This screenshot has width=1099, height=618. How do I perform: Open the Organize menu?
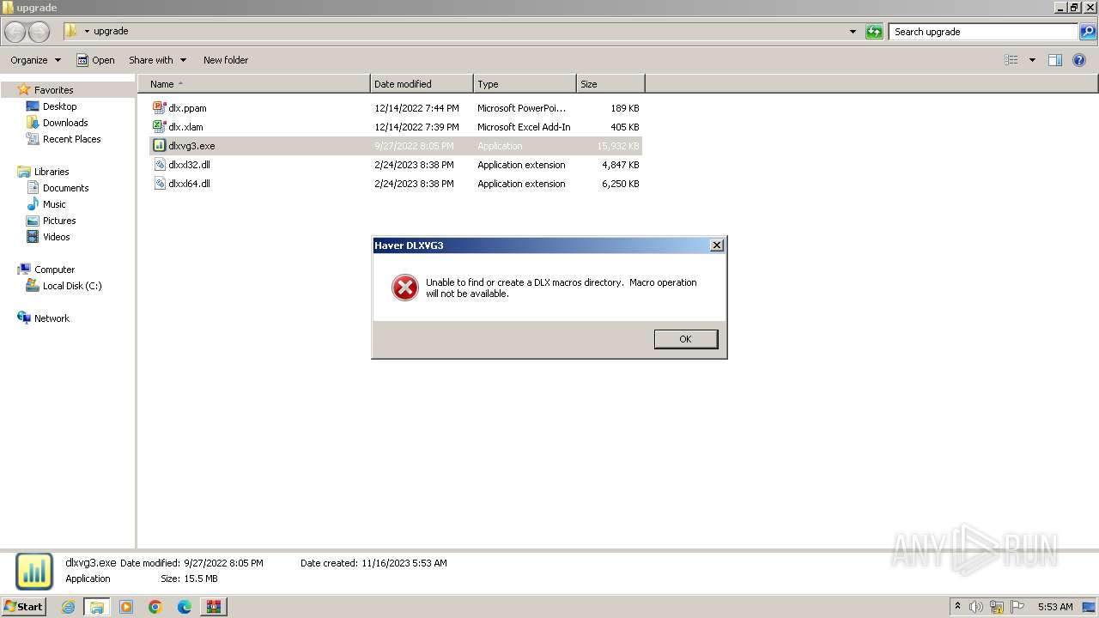[x=35, y=60]
